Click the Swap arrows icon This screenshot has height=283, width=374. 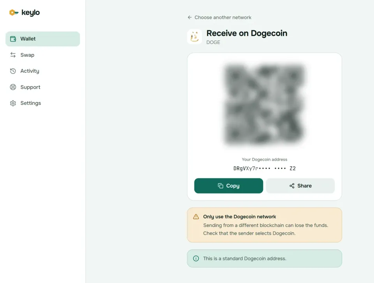[13, 55]
